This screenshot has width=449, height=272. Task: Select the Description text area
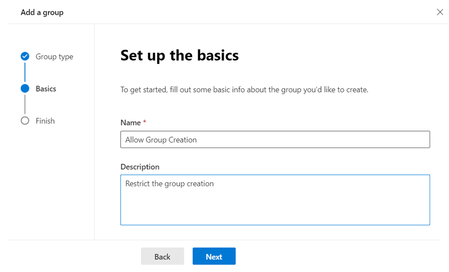[x=275, y=199]
